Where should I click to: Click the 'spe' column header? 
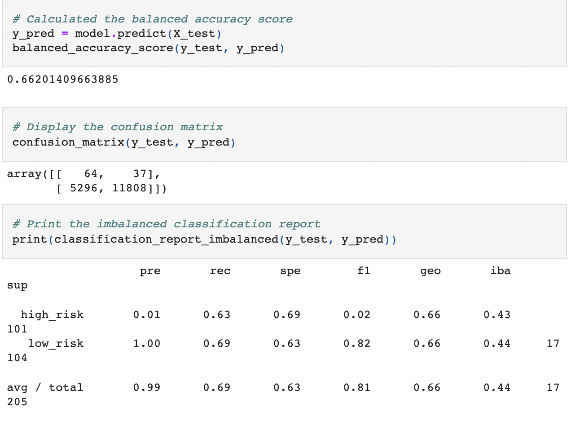click(x=290, y=271)
